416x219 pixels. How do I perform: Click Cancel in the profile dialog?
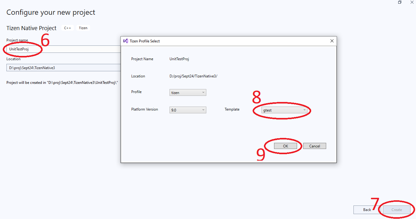coord(315,146)
